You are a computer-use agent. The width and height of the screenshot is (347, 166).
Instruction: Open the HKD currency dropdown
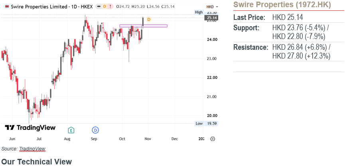[212, 7]
